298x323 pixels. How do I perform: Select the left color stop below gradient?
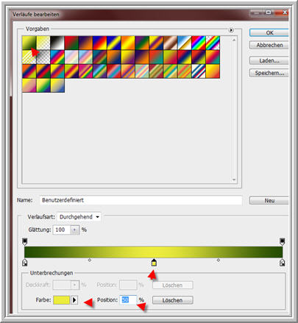(24, 263)
